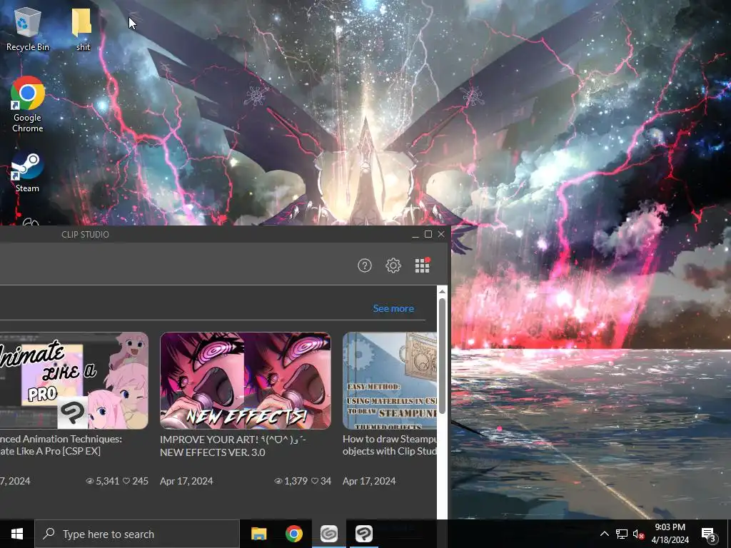The height and width of the screenshot is (548, 731).
Task: Open the services grid menu icon
Action: pos(423,265)
